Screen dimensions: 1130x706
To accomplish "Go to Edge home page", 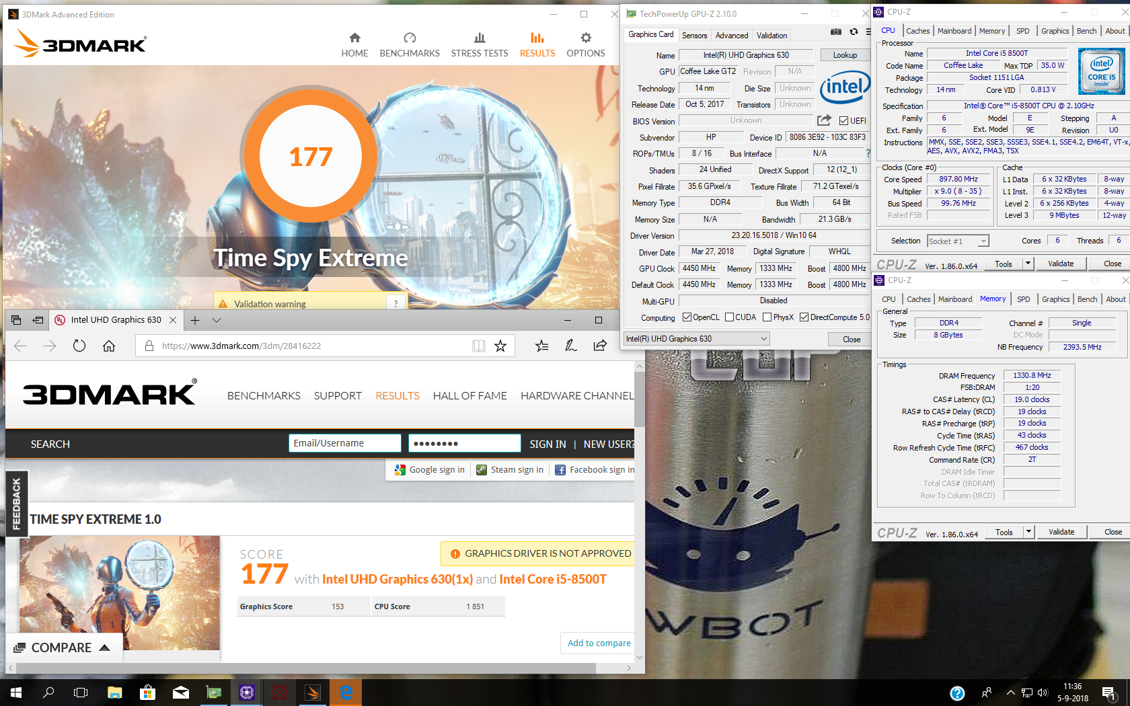I will tap(109, 346).
